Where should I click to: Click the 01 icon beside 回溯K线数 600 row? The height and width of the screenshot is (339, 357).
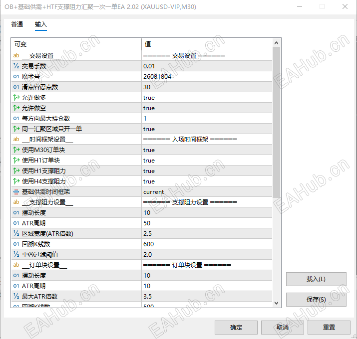(16, 244)
